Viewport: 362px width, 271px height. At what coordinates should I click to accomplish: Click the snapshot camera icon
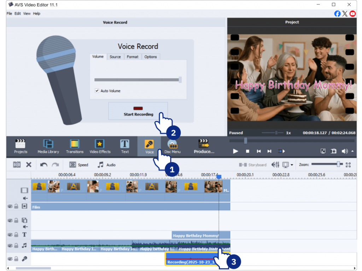click(x=333, y=151)
